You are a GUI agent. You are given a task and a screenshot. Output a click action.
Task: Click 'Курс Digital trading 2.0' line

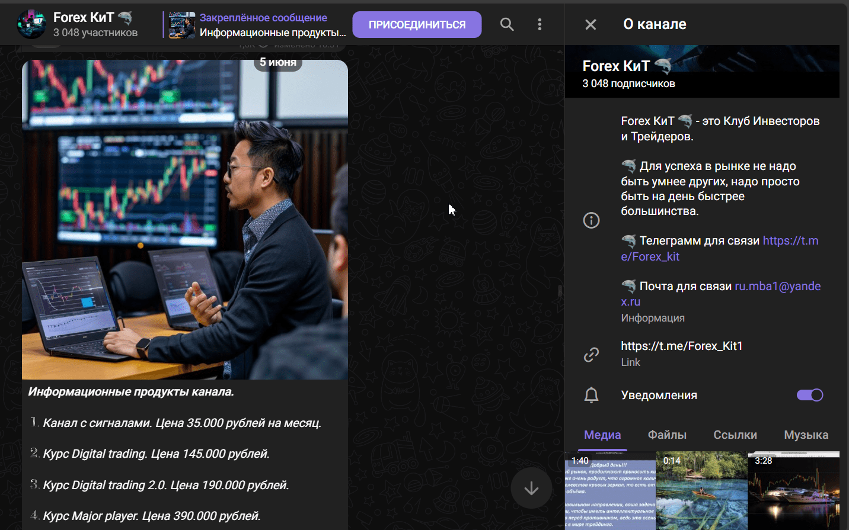(x=159, y=485)
